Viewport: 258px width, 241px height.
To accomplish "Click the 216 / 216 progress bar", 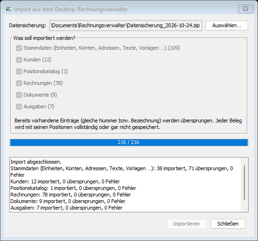I will click(129, 142).
